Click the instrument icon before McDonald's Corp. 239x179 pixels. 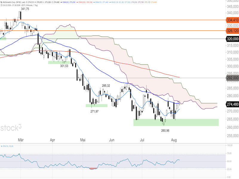pos(1,2)
